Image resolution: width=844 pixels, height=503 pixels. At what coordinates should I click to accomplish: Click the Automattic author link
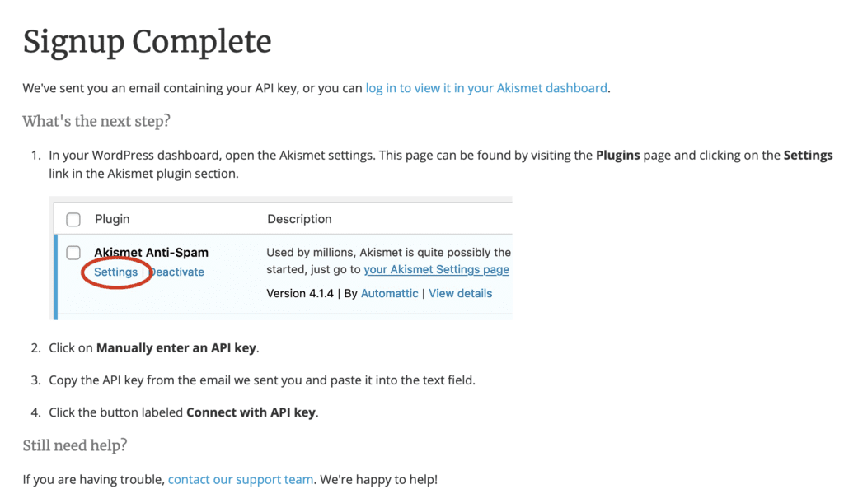389,293
